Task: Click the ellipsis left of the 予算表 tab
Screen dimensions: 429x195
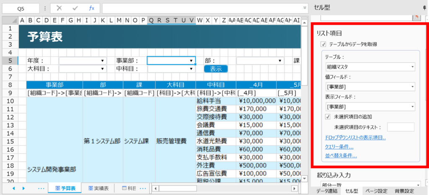Action: point(41,188)
